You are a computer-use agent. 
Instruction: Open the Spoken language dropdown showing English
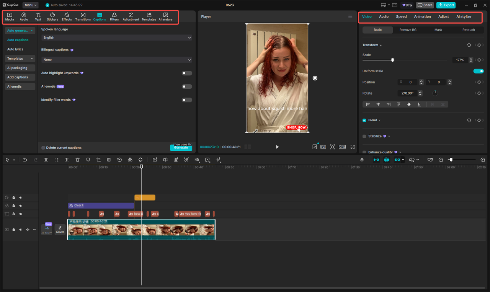pyautogui.click(x=116, y=38)
